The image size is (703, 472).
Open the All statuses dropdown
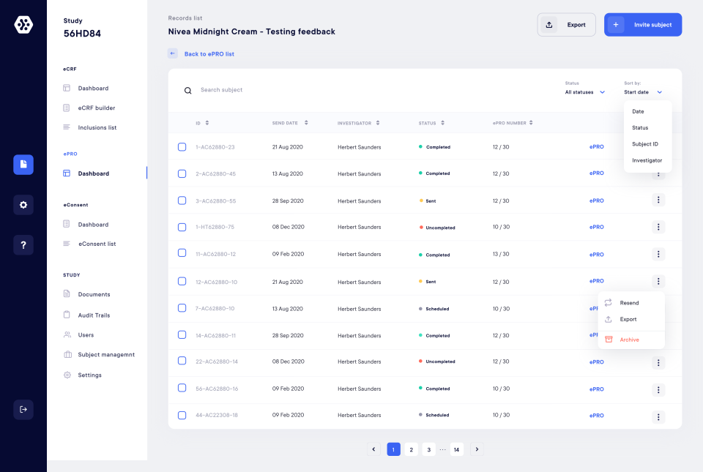click(x=584, y=92)
